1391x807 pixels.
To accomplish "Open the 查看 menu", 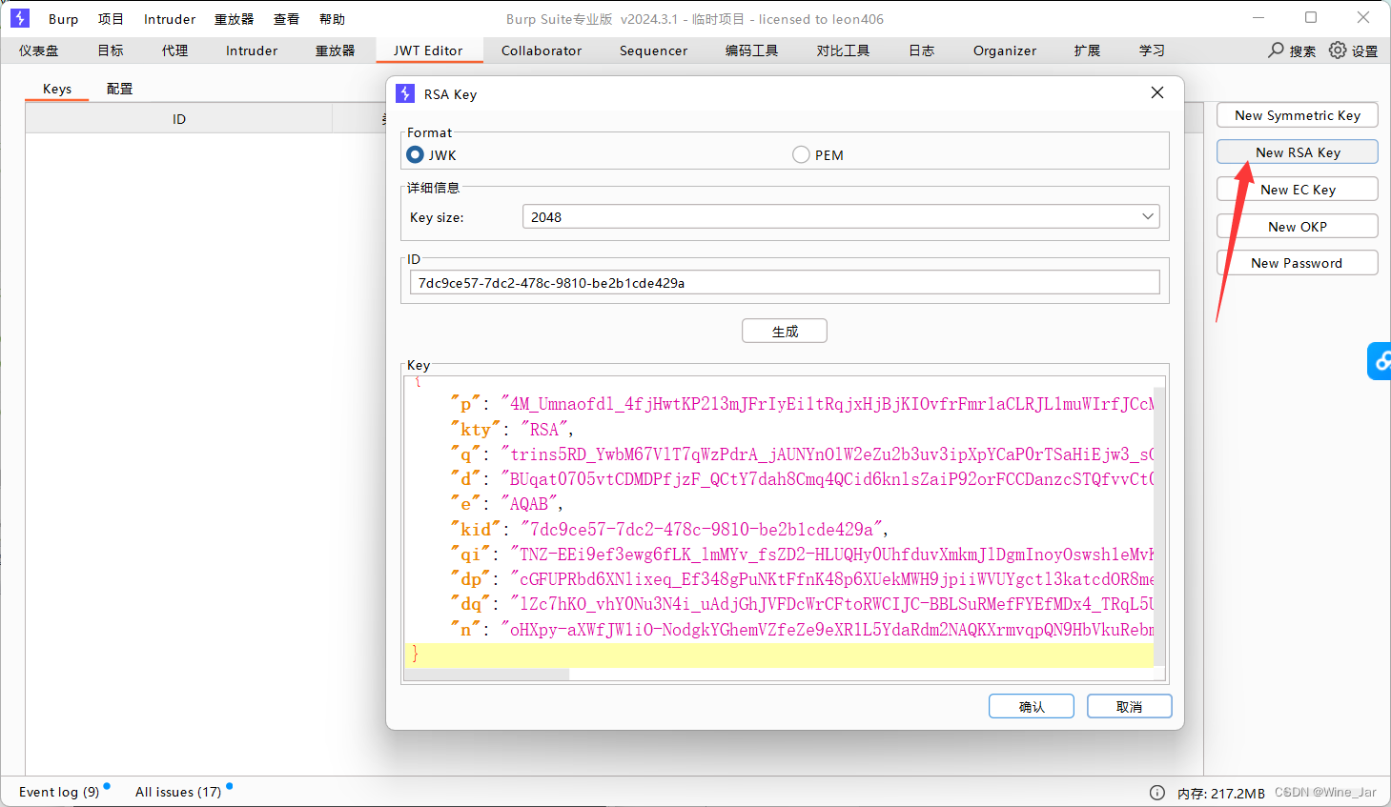I will click(286, 19).
